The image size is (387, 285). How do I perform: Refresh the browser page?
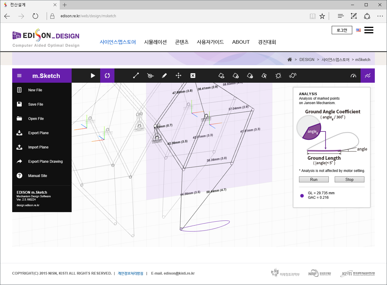tap(35, 16)
